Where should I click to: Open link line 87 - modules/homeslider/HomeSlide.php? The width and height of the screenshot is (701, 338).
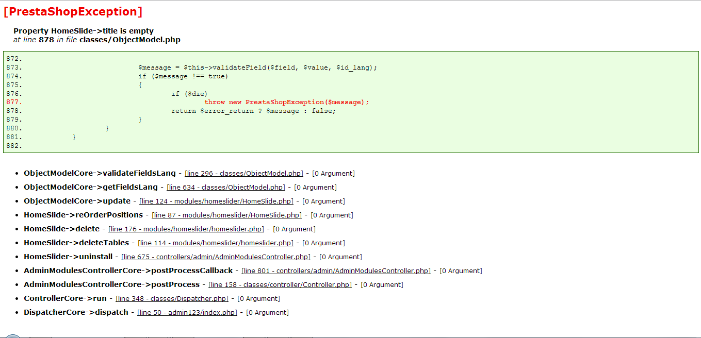coord(227,215)
